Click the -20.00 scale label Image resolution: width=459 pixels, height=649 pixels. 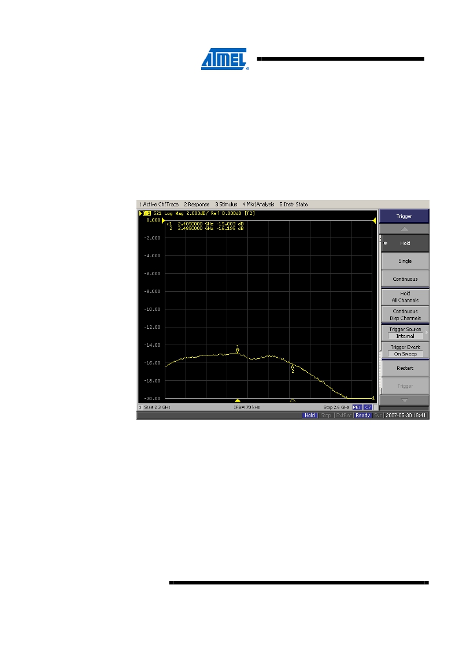tap(152, 399)
